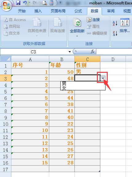
Task: Click the calculator icon in quick access toolbar
Action: click(x=51, y=3)
